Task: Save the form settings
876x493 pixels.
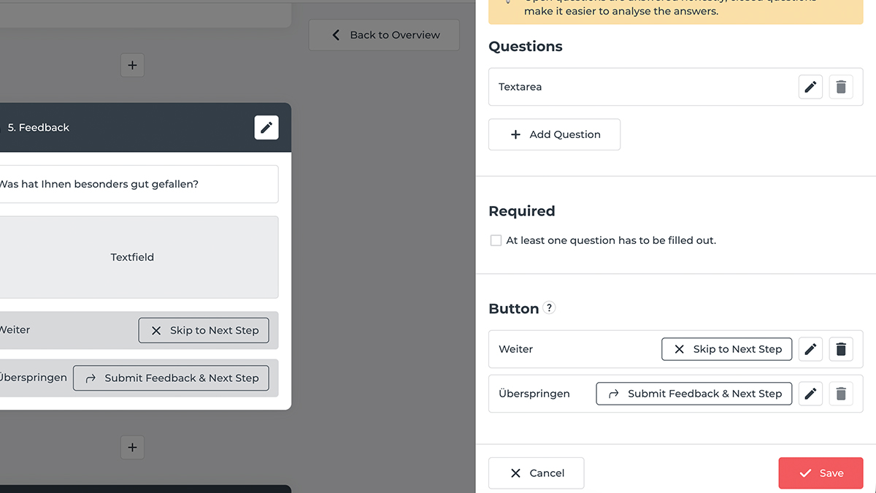Action: 821,473
